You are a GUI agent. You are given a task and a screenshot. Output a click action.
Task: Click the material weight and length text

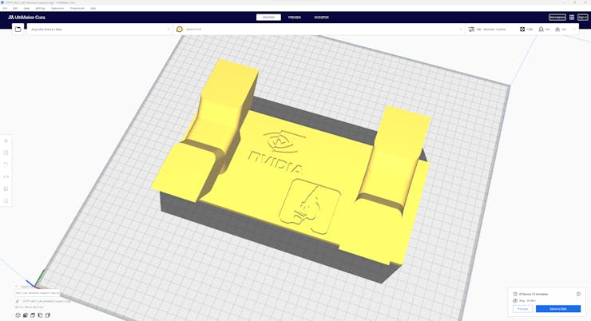pyautogui.click(x=527, y=301)
